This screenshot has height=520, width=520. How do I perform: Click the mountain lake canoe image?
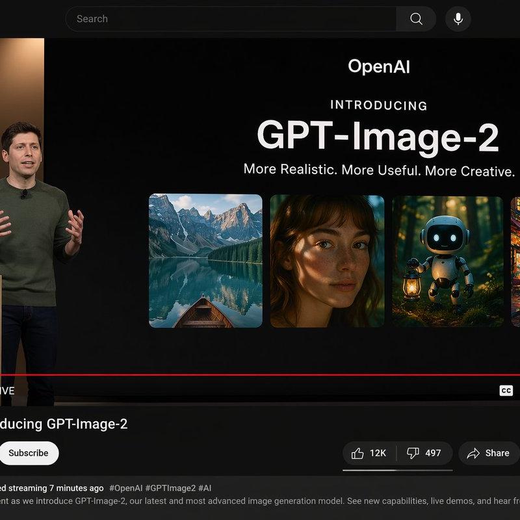(205, 261)
